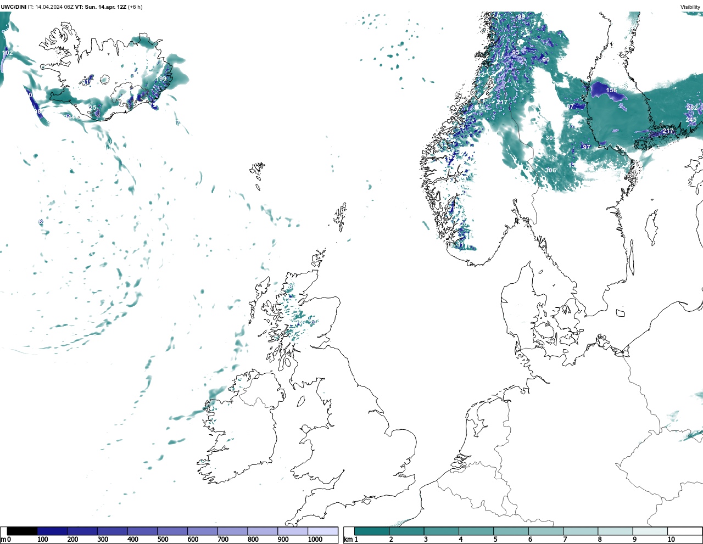The width and height of the screenshot is (703, 544).
Task: Click the 'm' unit label of left legend
Action: pyautogui.click(x=3, y=540)
